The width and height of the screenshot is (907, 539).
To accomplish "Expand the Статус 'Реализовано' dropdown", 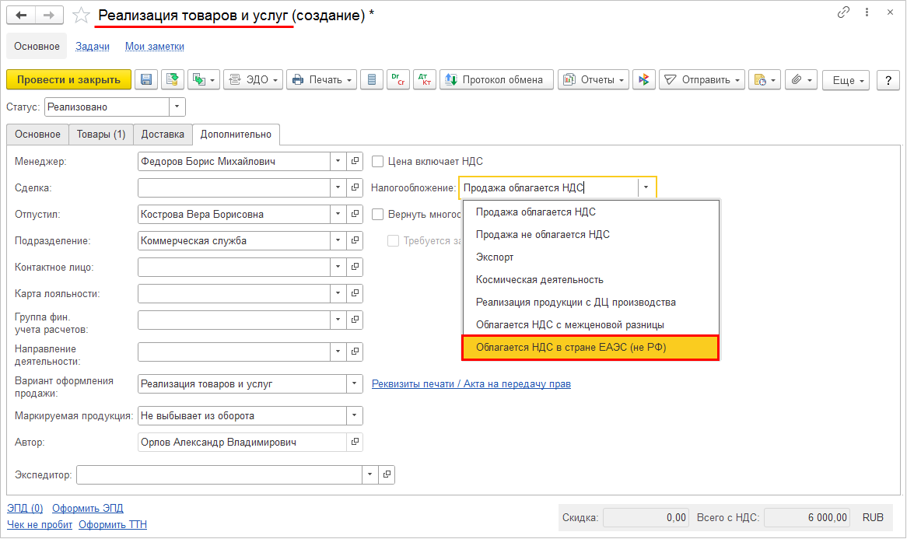I will coord(178,107).
